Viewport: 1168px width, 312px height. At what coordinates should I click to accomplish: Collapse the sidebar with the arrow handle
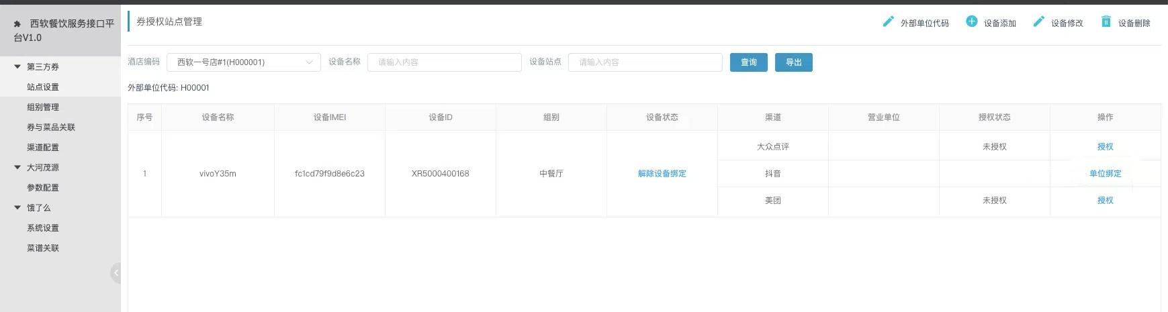[x=116, y=273]
